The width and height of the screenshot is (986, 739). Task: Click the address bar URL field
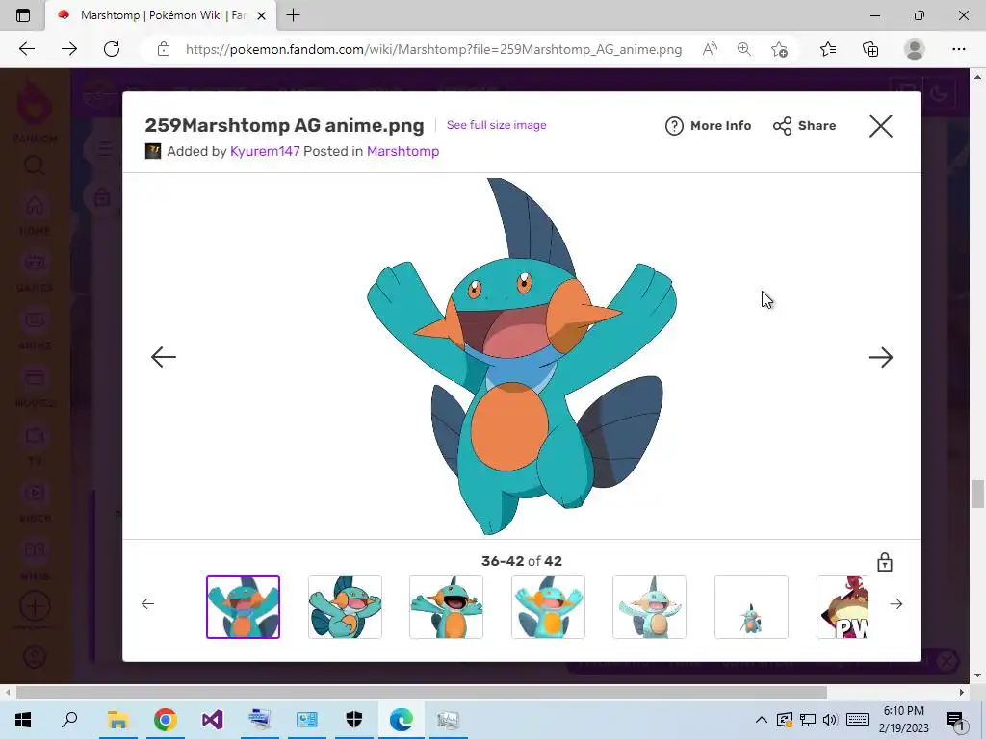(x=433, y=49)
